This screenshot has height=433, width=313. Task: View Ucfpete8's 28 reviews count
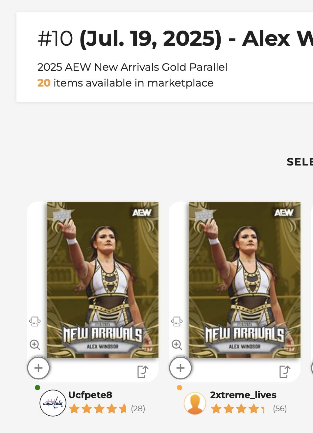[138, 409]
